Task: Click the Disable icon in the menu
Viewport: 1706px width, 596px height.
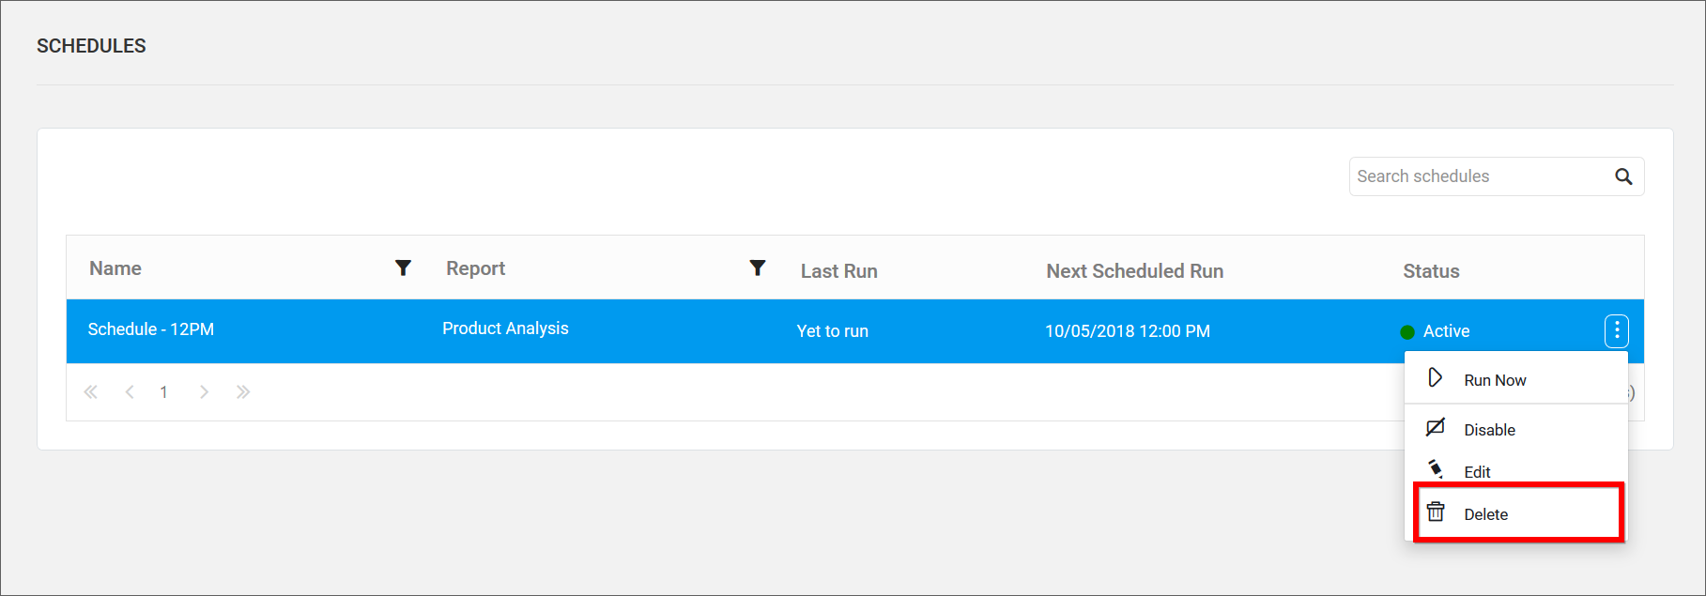Action: (x=1436, y=428)
